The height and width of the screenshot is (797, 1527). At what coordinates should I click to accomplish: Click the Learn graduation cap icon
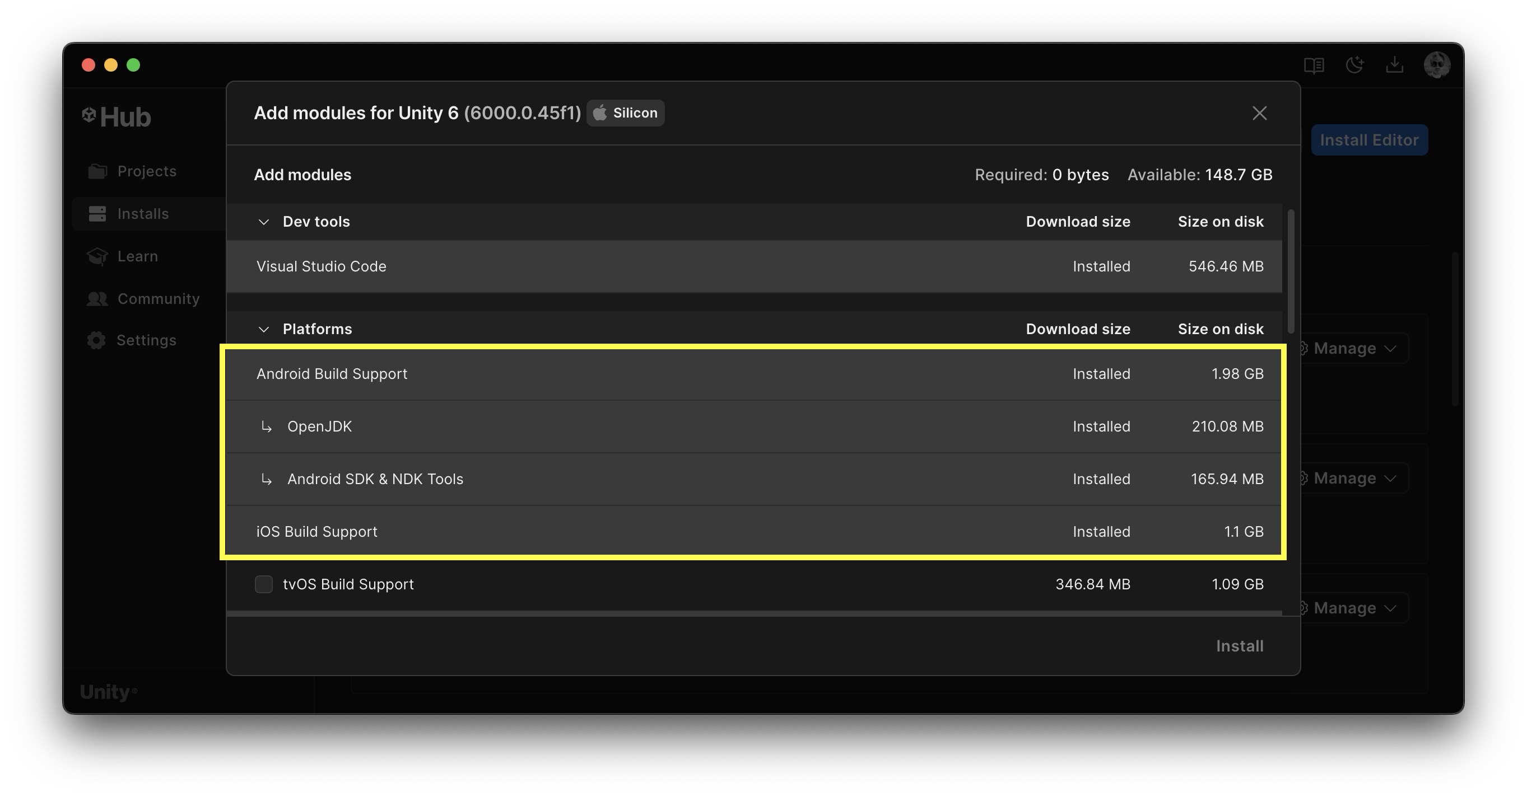pyautogui.click(x=97, y=256)
